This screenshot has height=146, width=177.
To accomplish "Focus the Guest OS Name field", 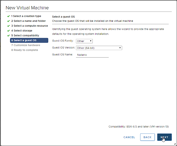I will coord(92,55).
